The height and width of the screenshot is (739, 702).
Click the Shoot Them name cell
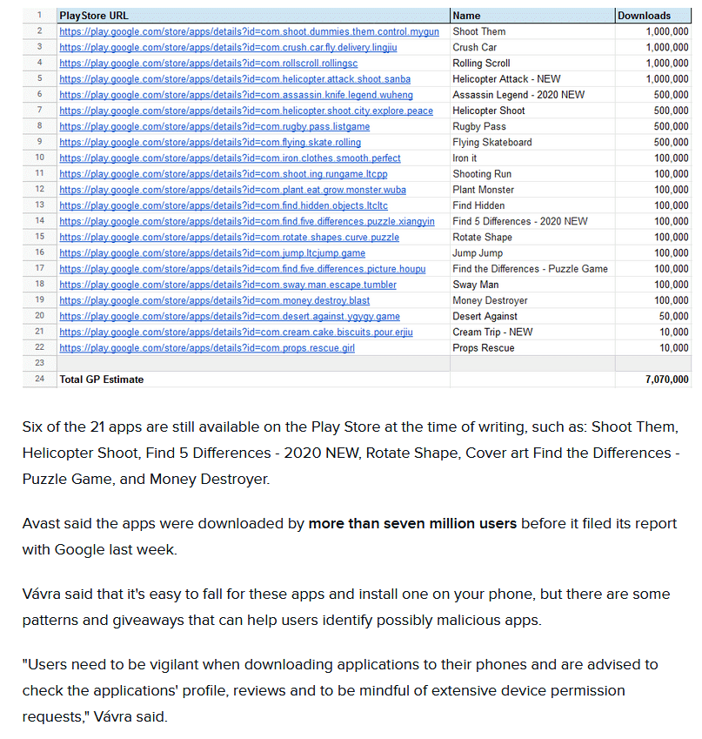532,31
